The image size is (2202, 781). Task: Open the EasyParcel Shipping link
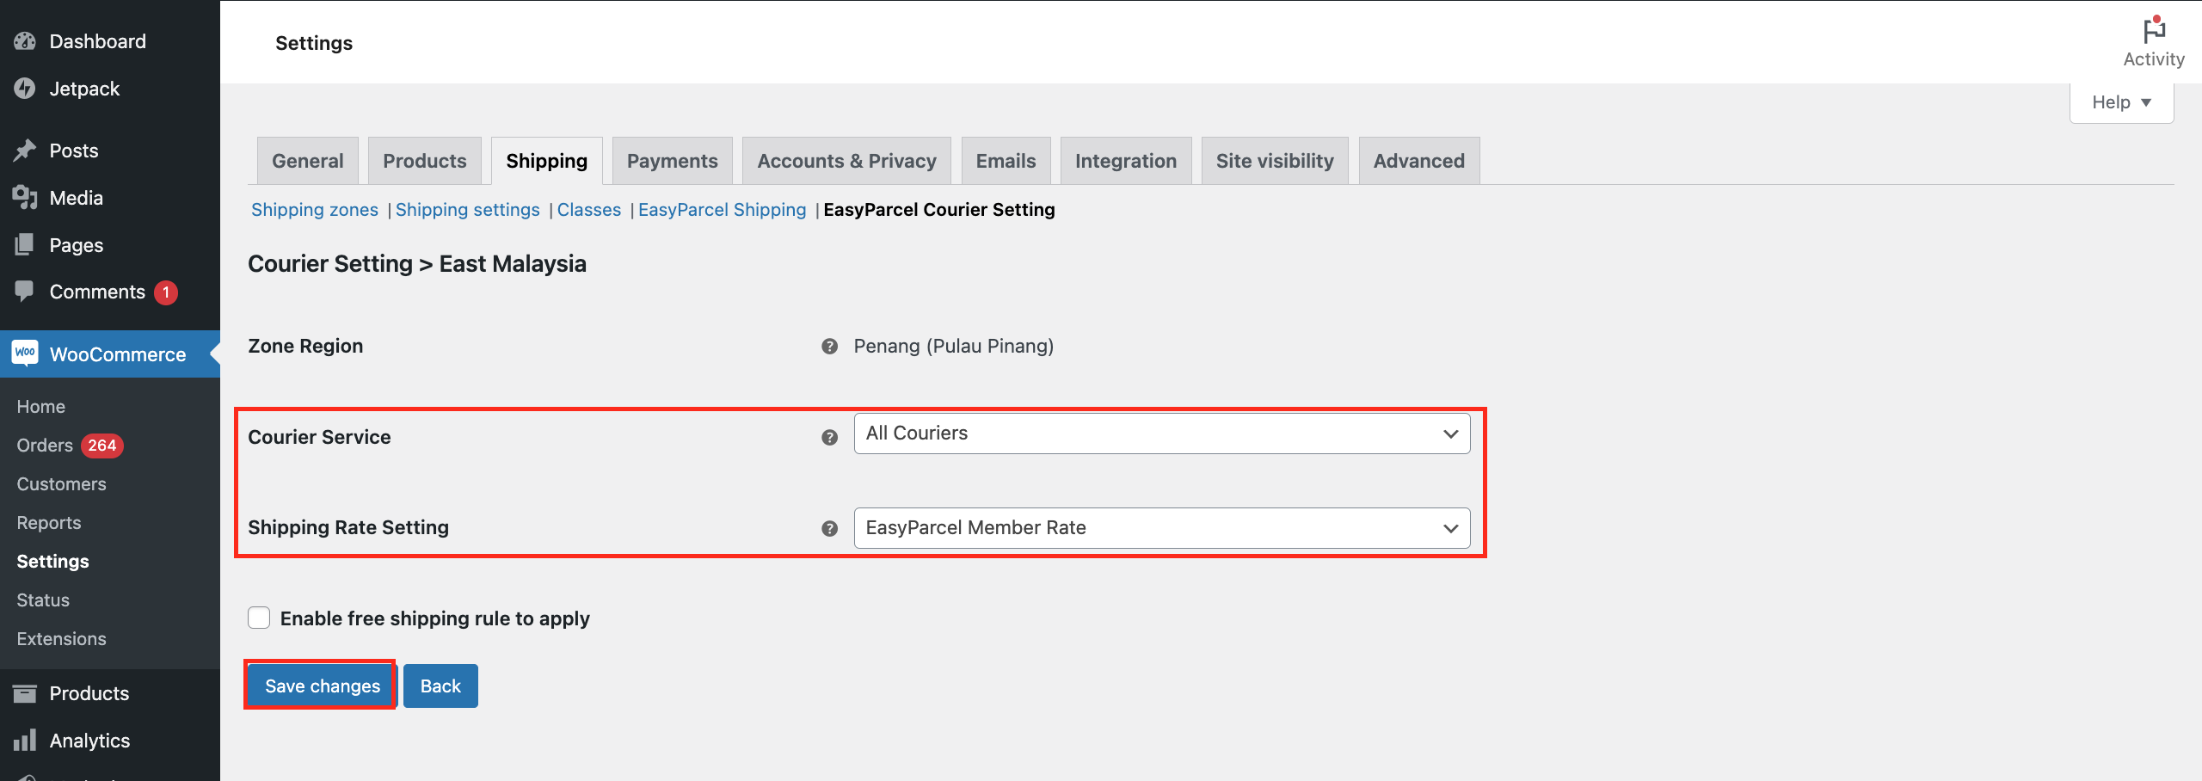coord(723,210)
